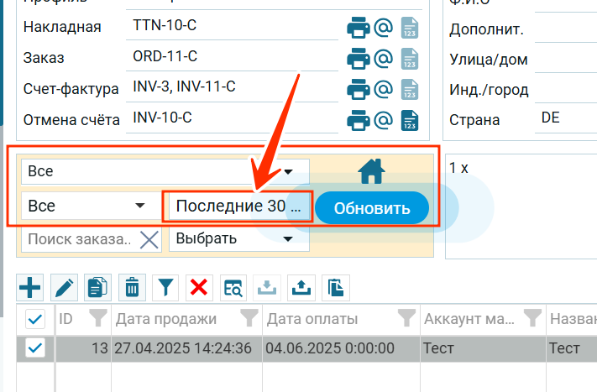Click document number icon for Отмена счёта
Image resolution: width=597 pixels, height=392 pixels.
point(409,120)
